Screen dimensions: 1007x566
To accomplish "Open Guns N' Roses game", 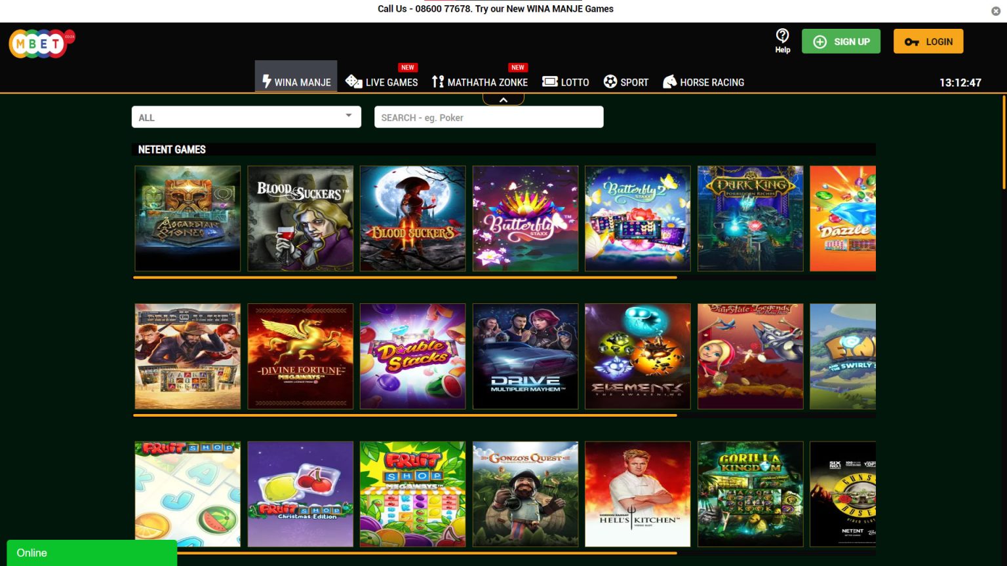I will (843, 494).
